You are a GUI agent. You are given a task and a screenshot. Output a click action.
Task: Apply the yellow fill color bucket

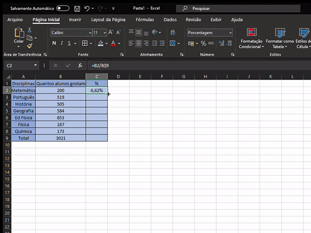(x=100, y=43)
